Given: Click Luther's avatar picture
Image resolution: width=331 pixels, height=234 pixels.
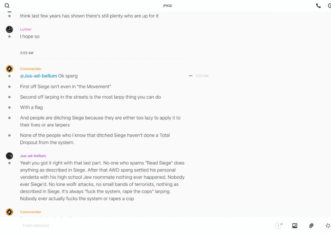Looking at the screenshot, I should point(9,29).
